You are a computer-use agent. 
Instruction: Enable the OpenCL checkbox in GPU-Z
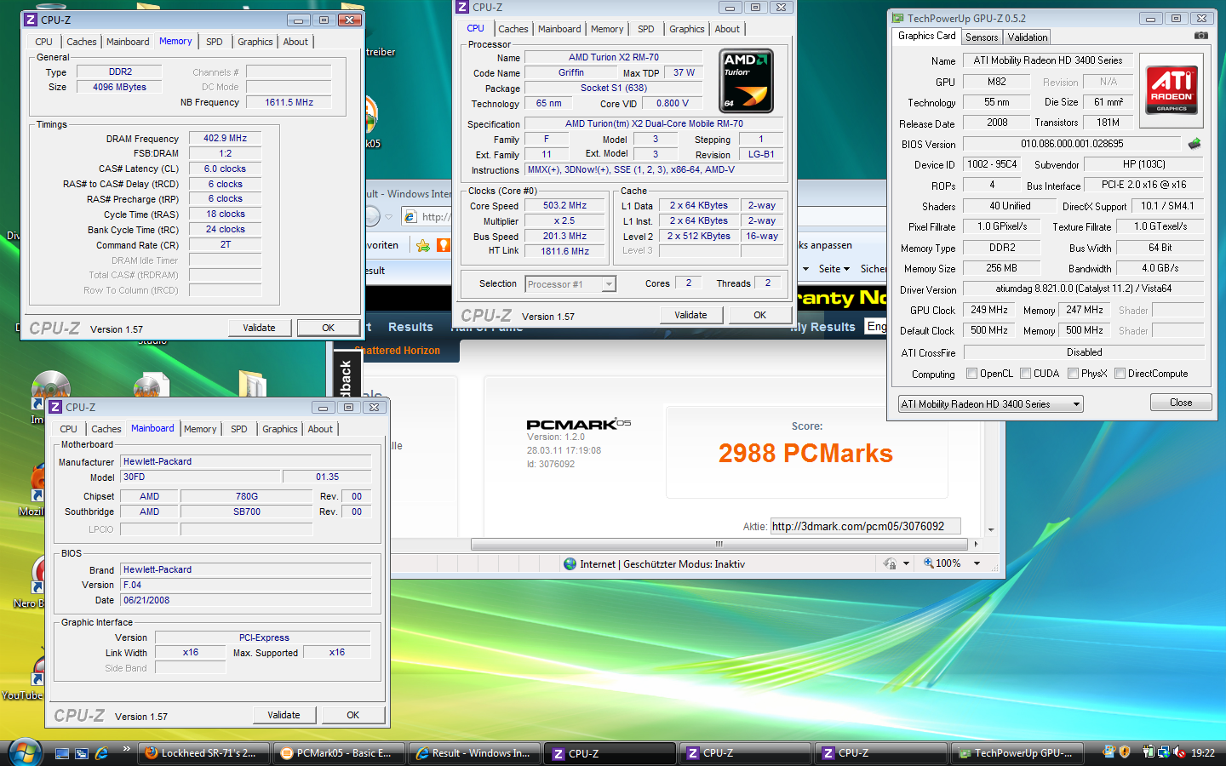pos(972,374)
